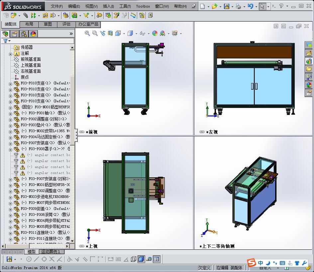Open the Toolbox menu

coord(143,6)
